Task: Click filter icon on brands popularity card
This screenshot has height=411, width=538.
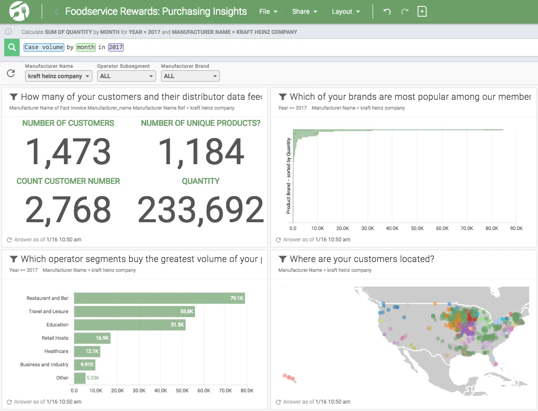Action: tap(282, 96)
